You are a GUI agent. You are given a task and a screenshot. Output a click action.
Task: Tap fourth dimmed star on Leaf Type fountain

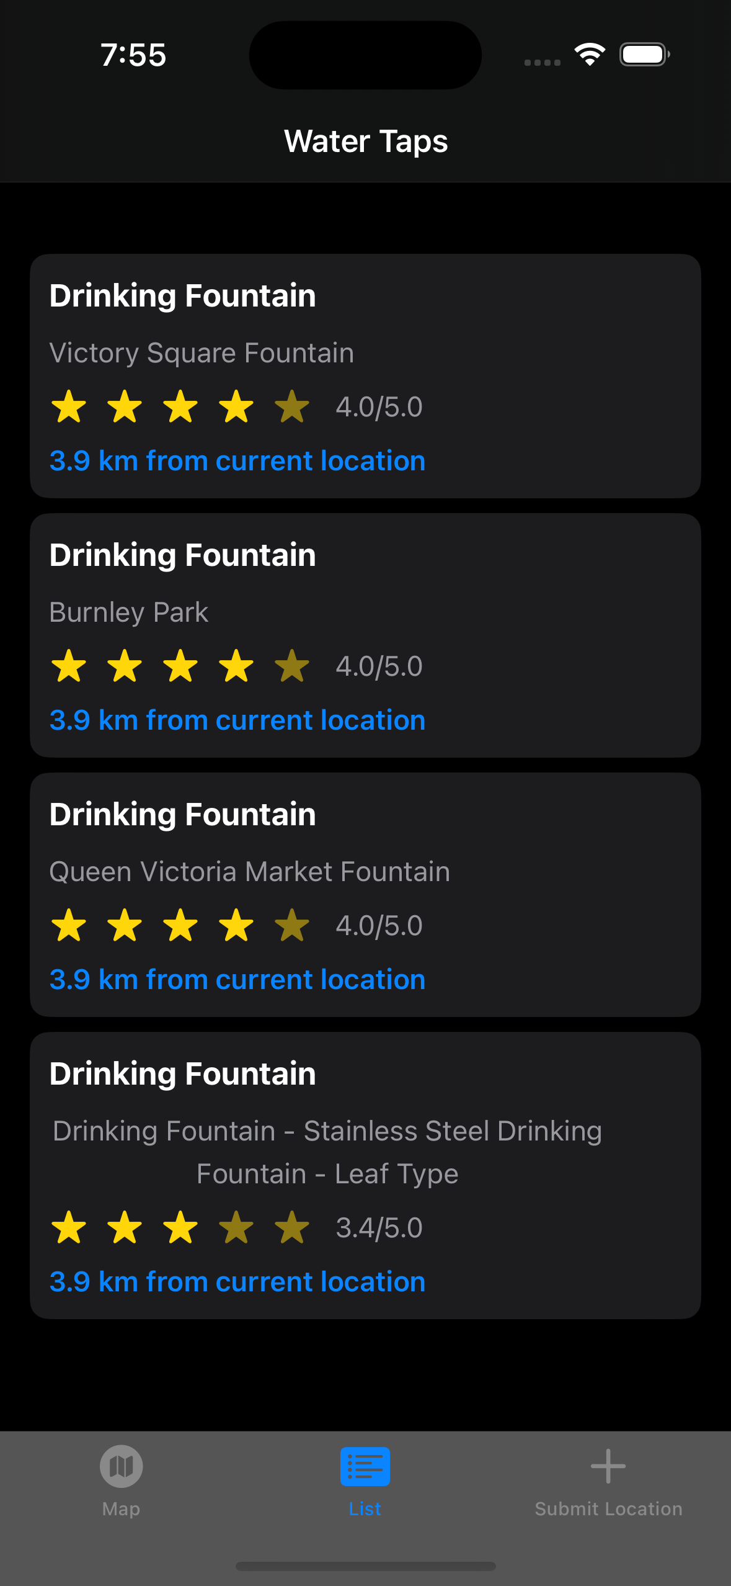236,1227
